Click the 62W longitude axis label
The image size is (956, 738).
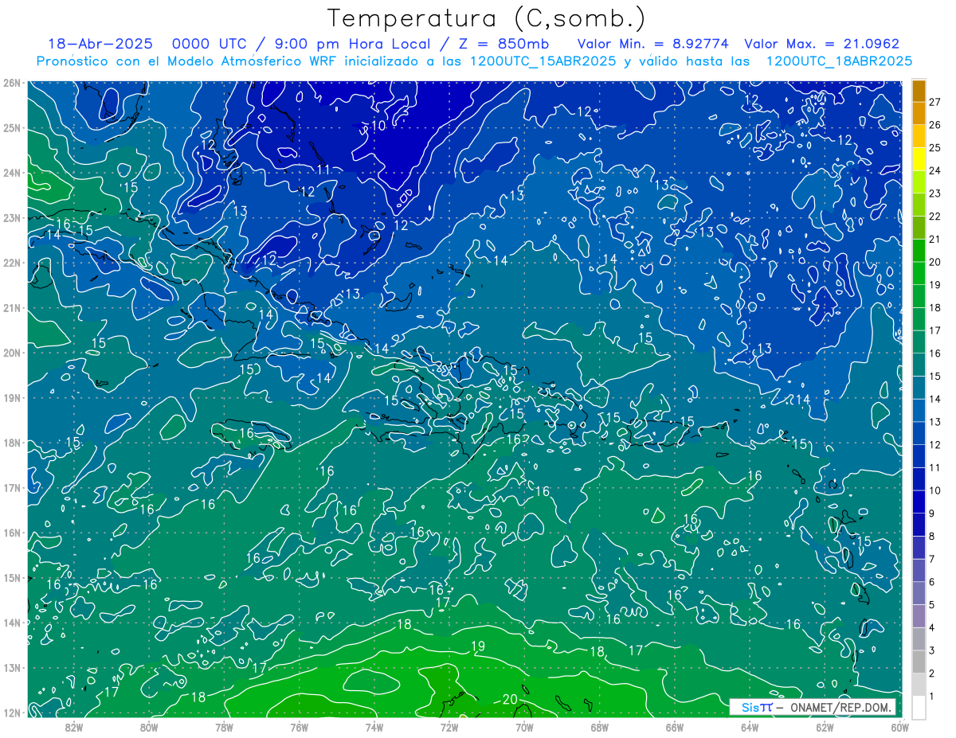tap(825, 728)
